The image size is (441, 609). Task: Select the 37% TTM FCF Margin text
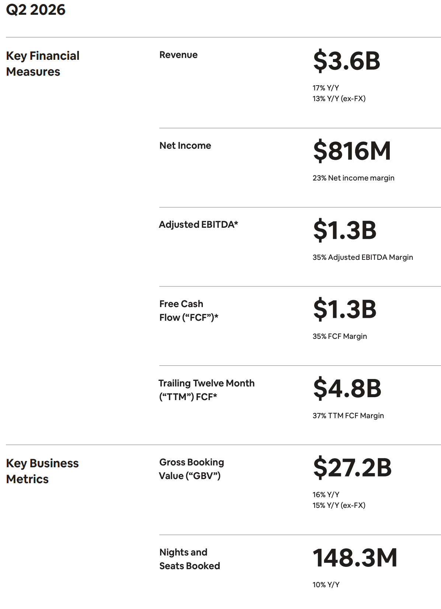(x=348, y=416)
